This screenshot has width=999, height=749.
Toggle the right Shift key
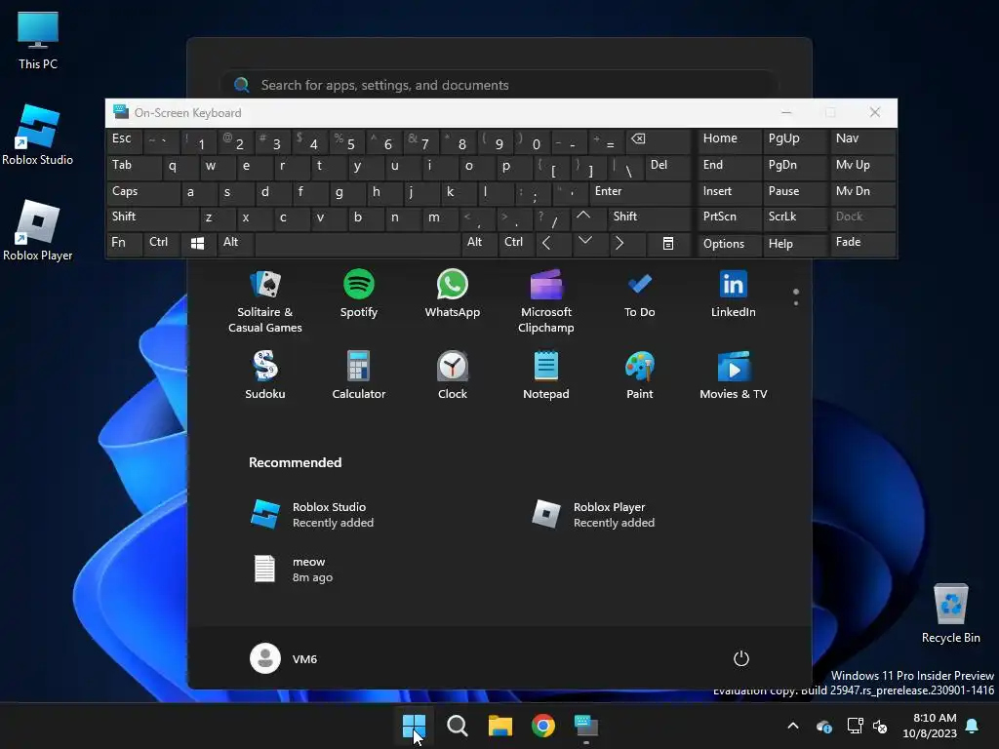(x=649, y=217)
